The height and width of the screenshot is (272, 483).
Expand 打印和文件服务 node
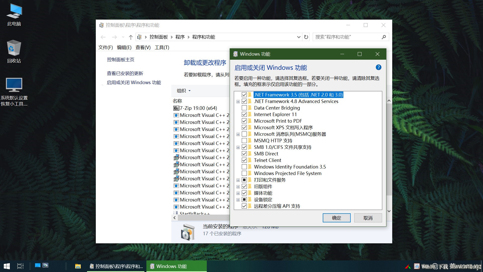tap(238, 180)
